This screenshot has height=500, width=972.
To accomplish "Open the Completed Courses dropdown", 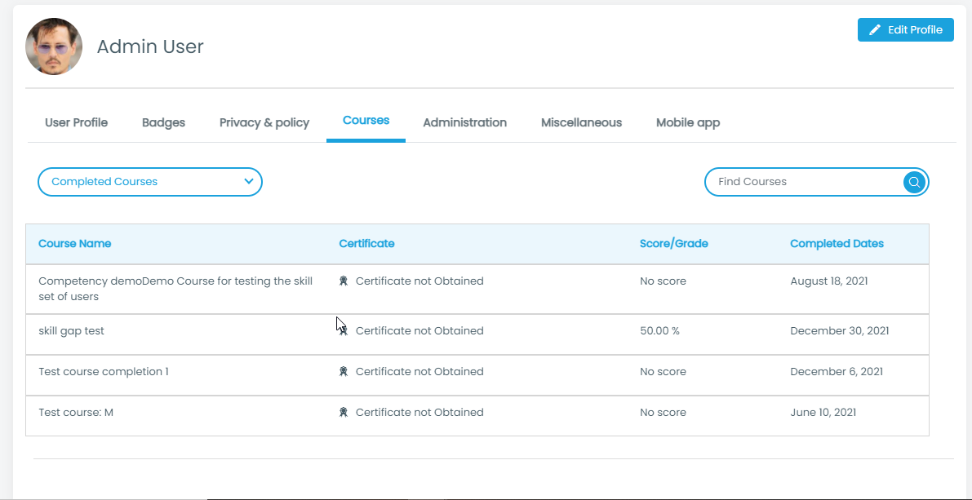I will point(149,182).
